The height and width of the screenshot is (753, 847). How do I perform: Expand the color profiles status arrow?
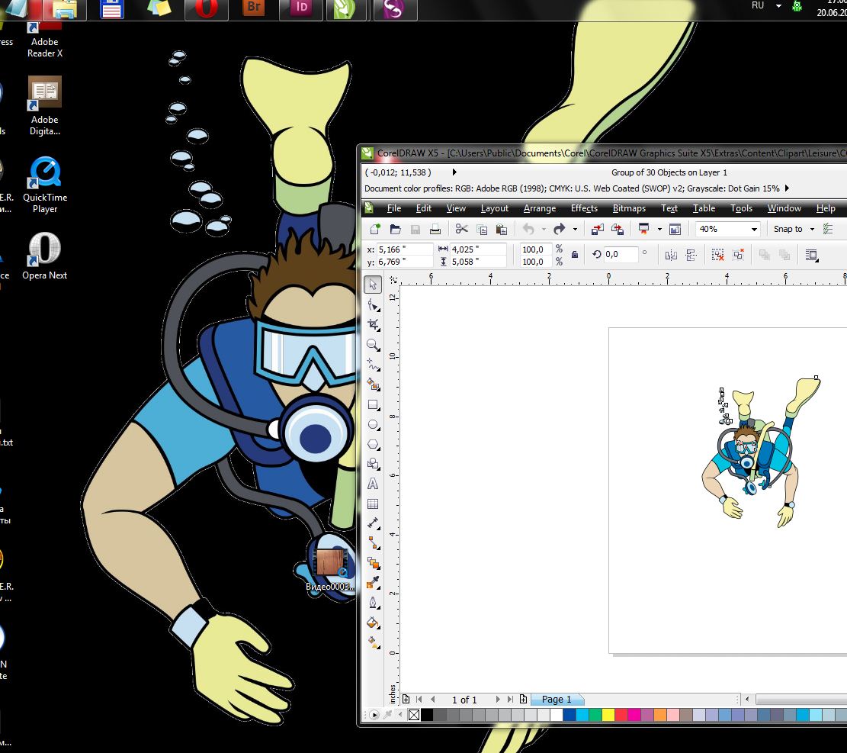[x=787, y=188]
